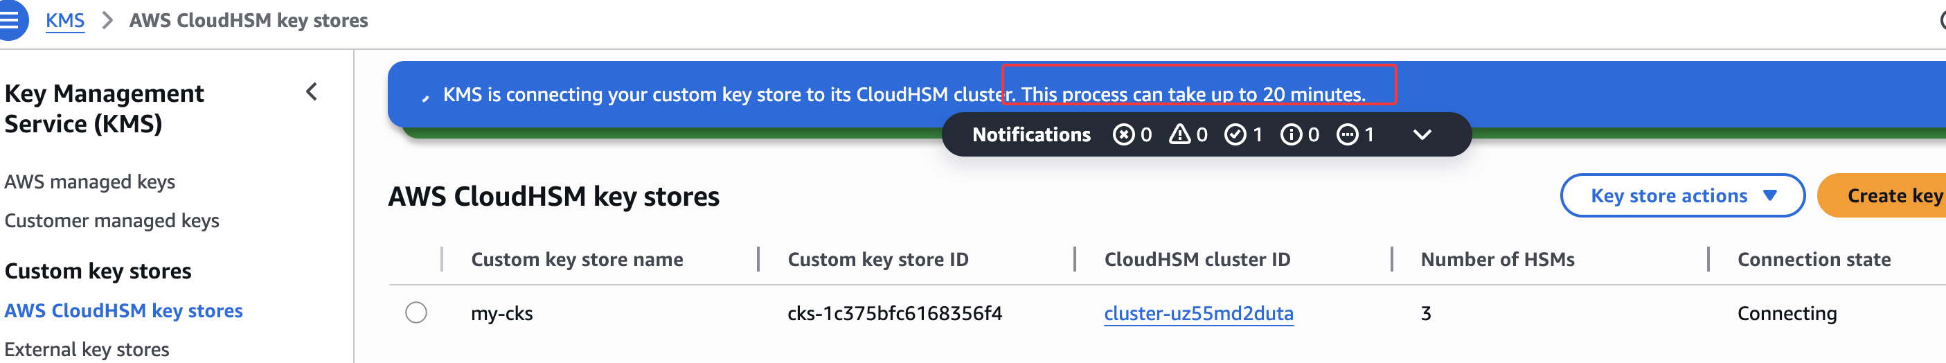Click the KMS breadcrumb link

point(65,20)
